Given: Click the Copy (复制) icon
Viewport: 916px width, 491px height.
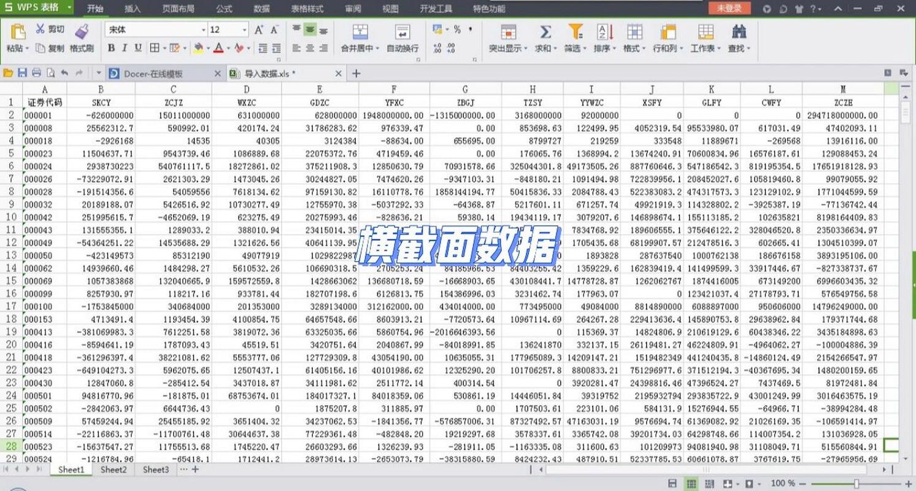Looking at the screenshot, I should (x=40, y=48).
